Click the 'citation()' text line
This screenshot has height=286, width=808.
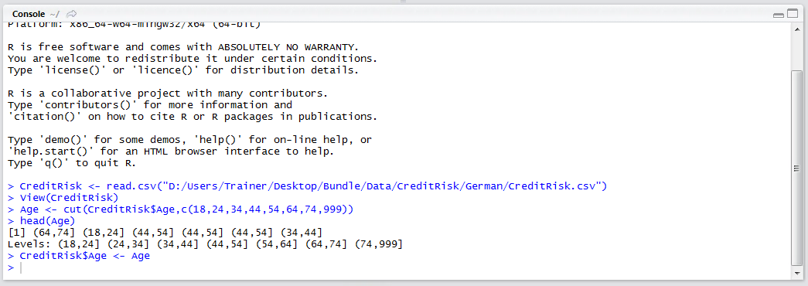[x=193, y=117]
